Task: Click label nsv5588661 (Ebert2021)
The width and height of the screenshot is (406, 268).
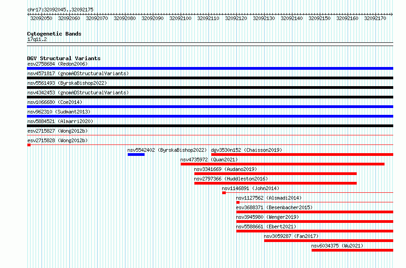Action: 266,227
